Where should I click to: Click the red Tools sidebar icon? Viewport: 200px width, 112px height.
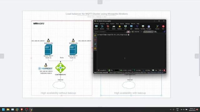click(95, 40)
